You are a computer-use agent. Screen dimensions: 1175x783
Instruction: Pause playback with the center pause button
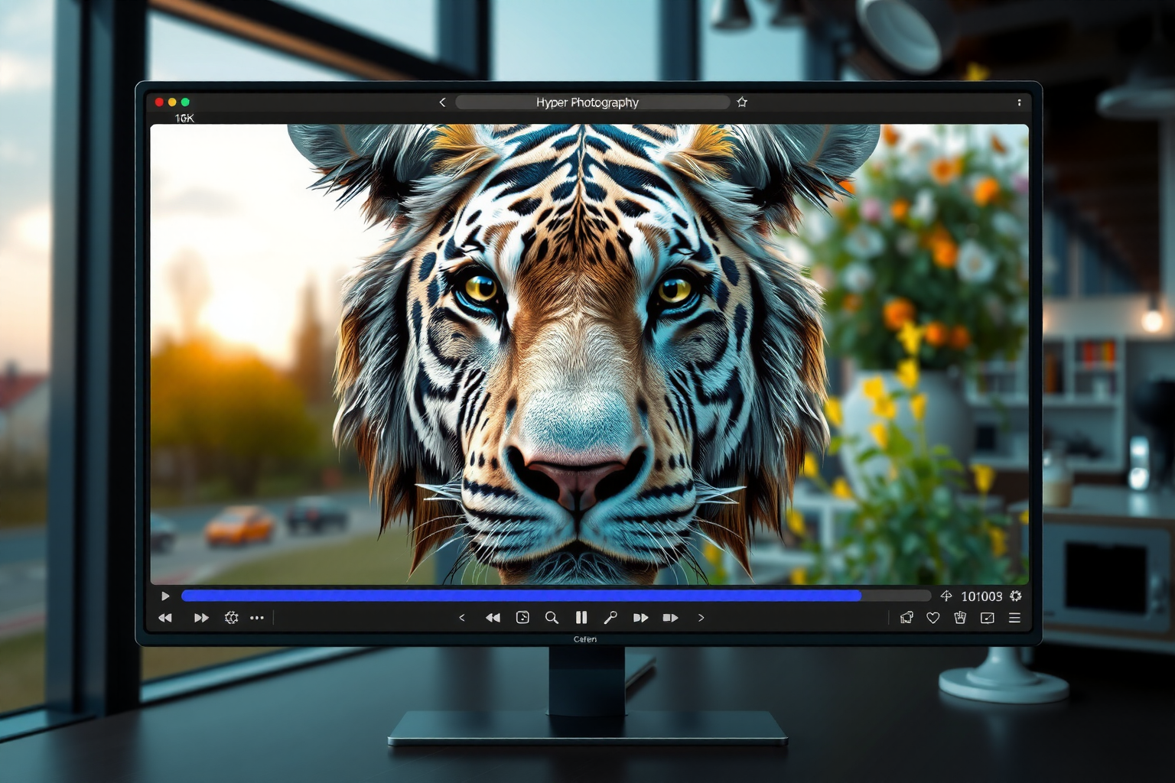click(581, 618)
